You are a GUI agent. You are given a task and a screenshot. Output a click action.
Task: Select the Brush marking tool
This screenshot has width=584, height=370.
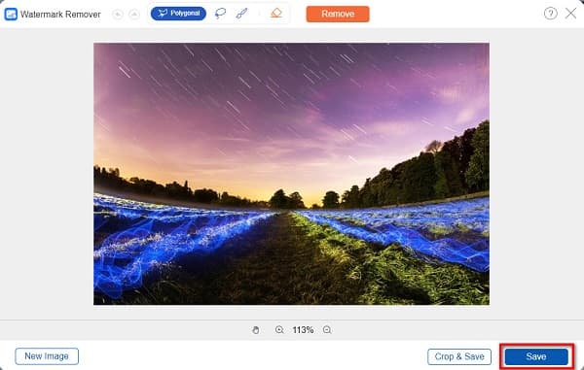pyautogui.click(x=241, y=14)
